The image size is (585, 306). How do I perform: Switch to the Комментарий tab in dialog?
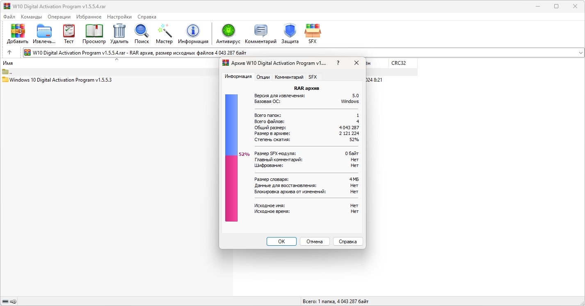tap(289, 77)
